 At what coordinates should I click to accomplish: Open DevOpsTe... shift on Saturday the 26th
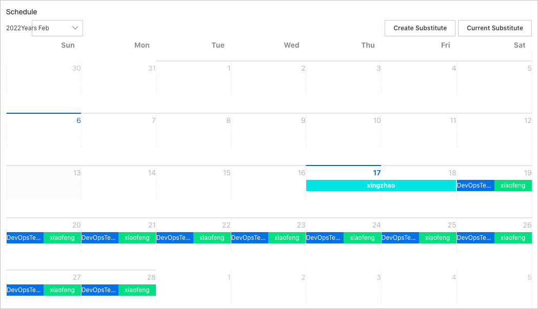click(x=475, y=238)
